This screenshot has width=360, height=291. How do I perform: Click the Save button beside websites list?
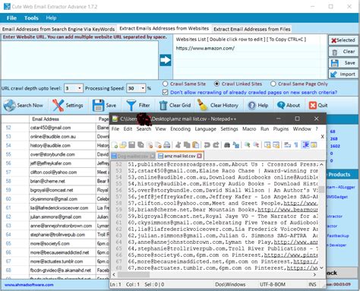click(343, 63)
